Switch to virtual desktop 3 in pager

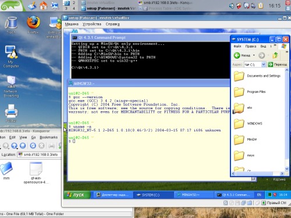[66, 8]
